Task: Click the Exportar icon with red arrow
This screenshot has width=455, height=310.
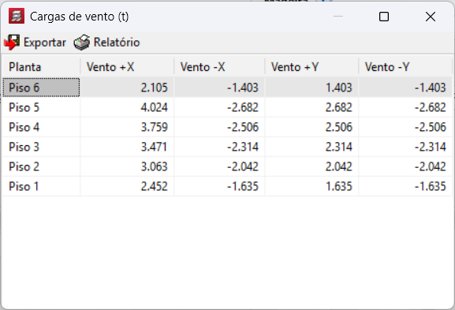Action: (x=12, y=43)
